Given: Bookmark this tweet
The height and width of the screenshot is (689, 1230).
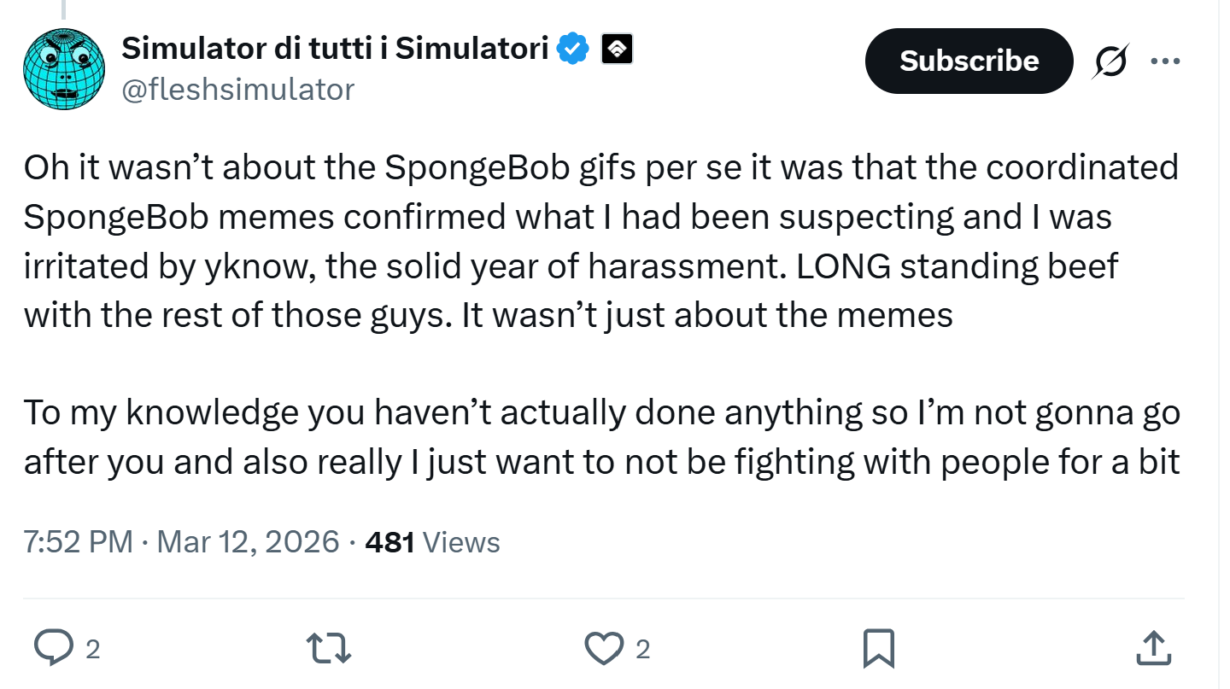Looking at the screenshot, I should click(878, 648).
